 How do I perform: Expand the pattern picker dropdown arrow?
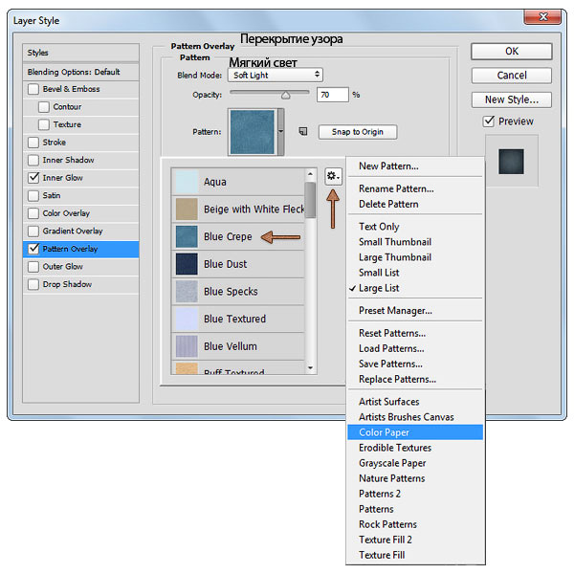click(280, 131)
